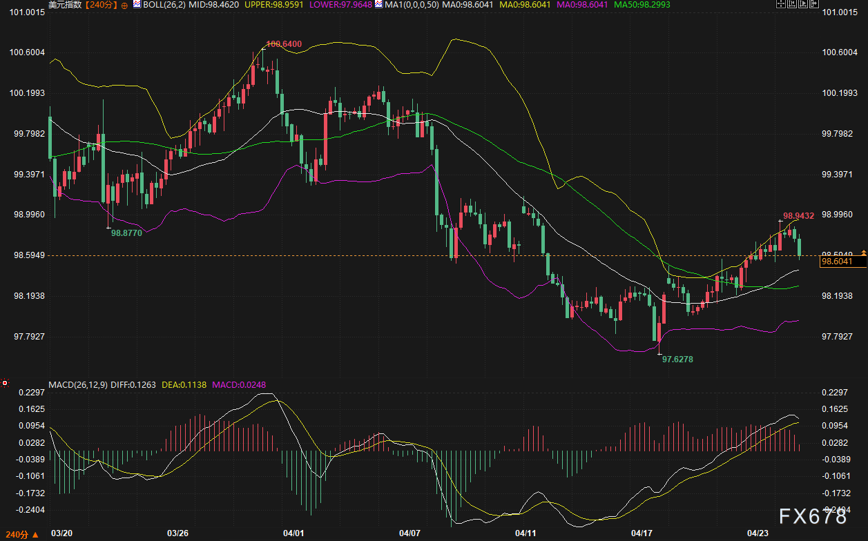Click the FX678 watermark logo

pos(813,517)
